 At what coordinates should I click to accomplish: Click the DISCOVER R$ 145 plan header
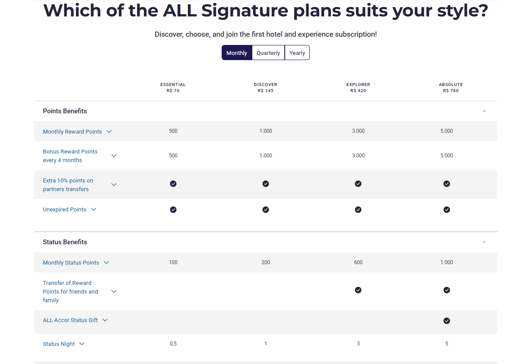point(265,88)
